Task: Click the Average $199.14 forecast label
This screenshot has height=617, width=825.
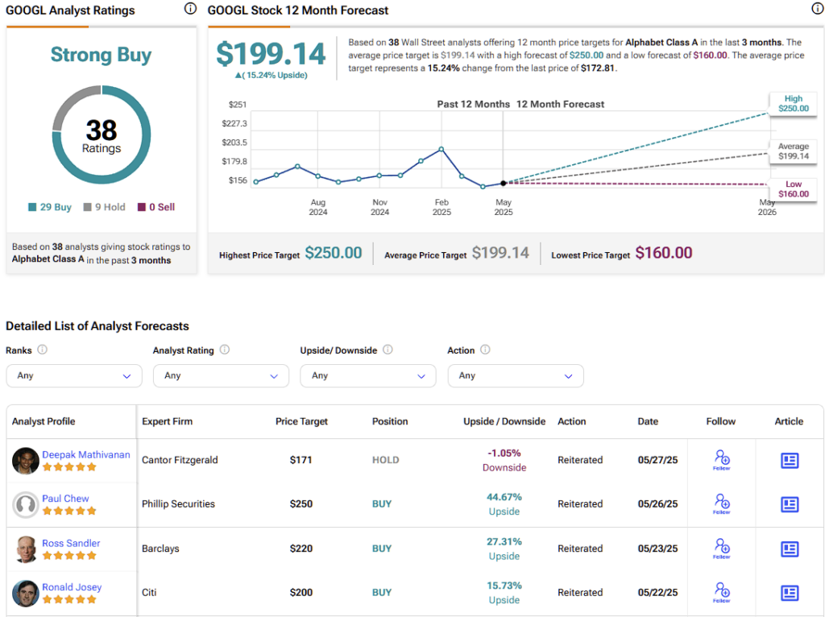Action: coord(794,151)
